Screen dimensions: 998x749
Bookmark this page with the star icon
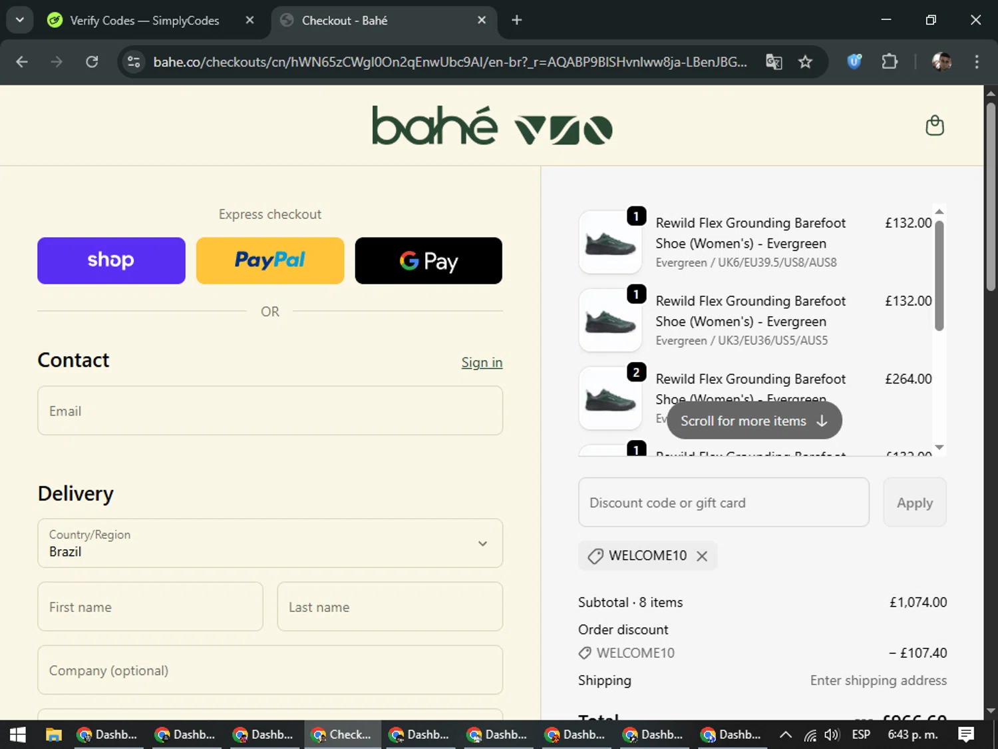point(805,62)
